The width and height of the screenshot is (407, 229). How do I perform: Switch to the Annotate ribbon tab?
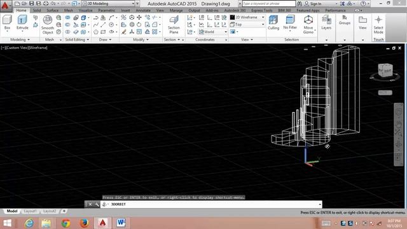[143, 10]
